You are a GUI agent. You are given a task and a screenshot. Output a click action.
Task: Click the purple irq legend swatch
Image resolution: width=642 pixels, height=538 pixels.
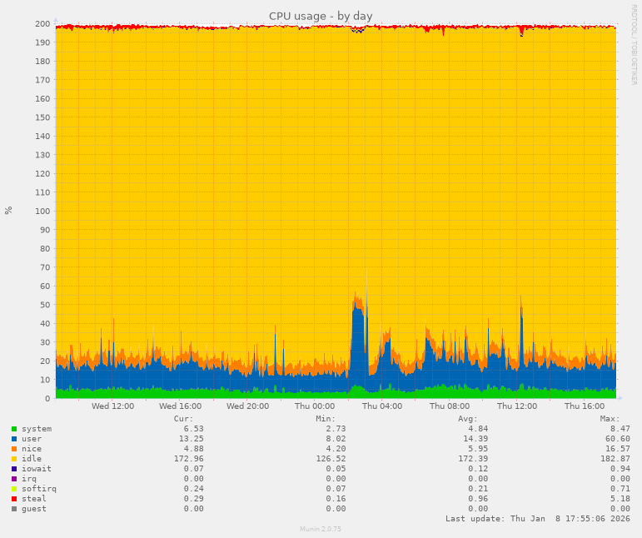pyautogui.click(x=14, y=479)
